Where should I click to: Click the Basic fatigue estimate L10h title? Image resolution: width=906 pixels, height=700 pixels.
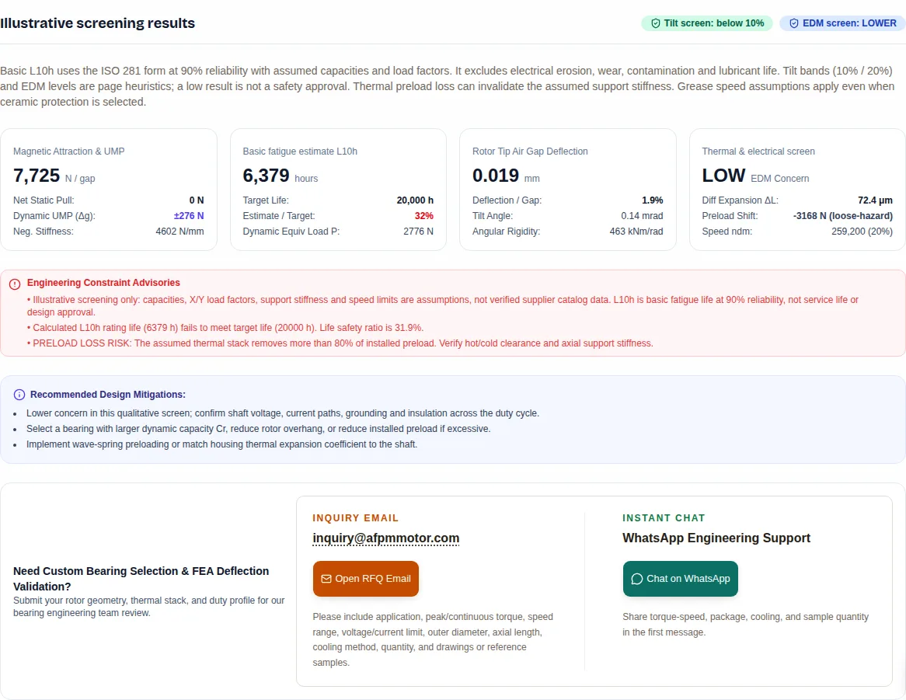300,151
